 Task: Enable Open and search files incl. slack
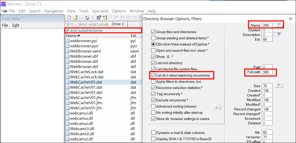point(153,51)
